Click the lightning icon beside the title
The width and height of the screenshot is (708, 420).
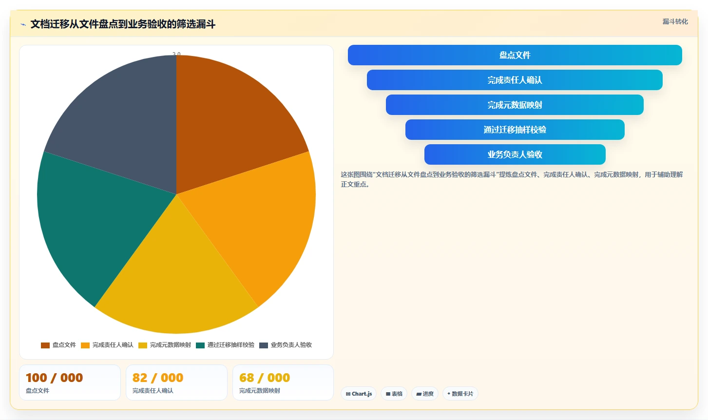(23, 24)
